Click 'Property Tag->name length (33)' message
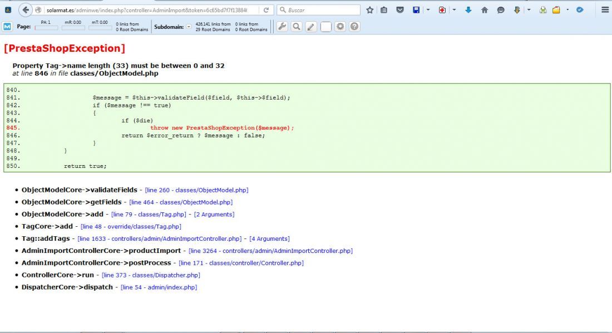The image size is (612, 333). 119,66
